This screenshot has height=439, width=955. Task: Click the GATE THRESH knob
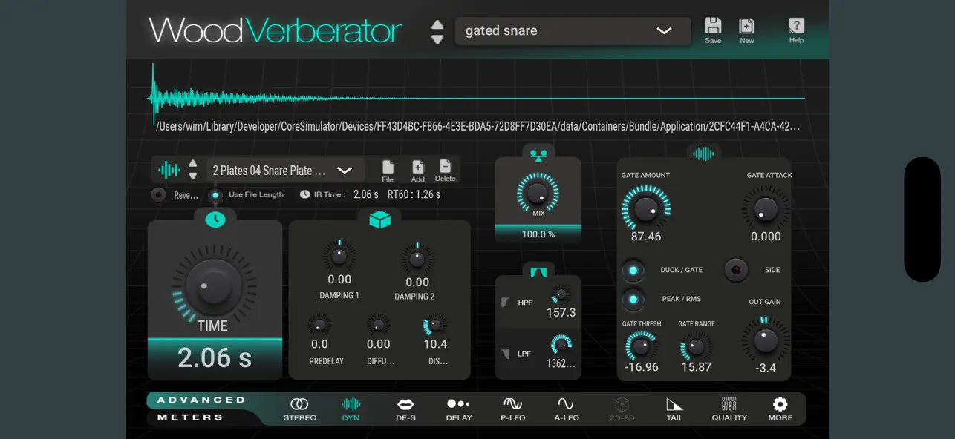click(x=641, y=346)
